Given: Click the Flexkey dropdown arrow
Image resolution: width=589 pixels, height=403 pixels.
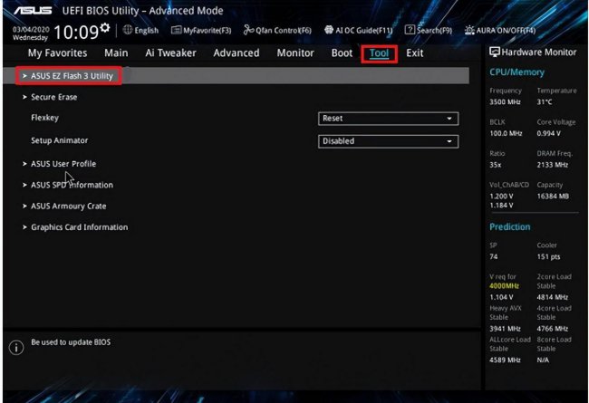Looking at the screenshot, I should tap(449, 119).
